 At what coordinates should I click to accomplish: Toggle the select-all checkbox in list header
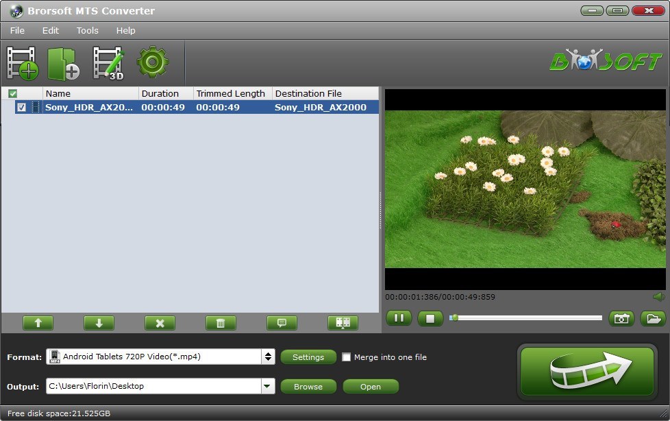click(13, 94)
